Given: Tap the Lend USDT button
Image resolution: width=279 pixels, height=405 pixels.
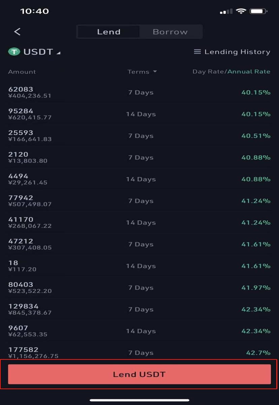Looking at the screenshot, I should click(x=139, y=374).
